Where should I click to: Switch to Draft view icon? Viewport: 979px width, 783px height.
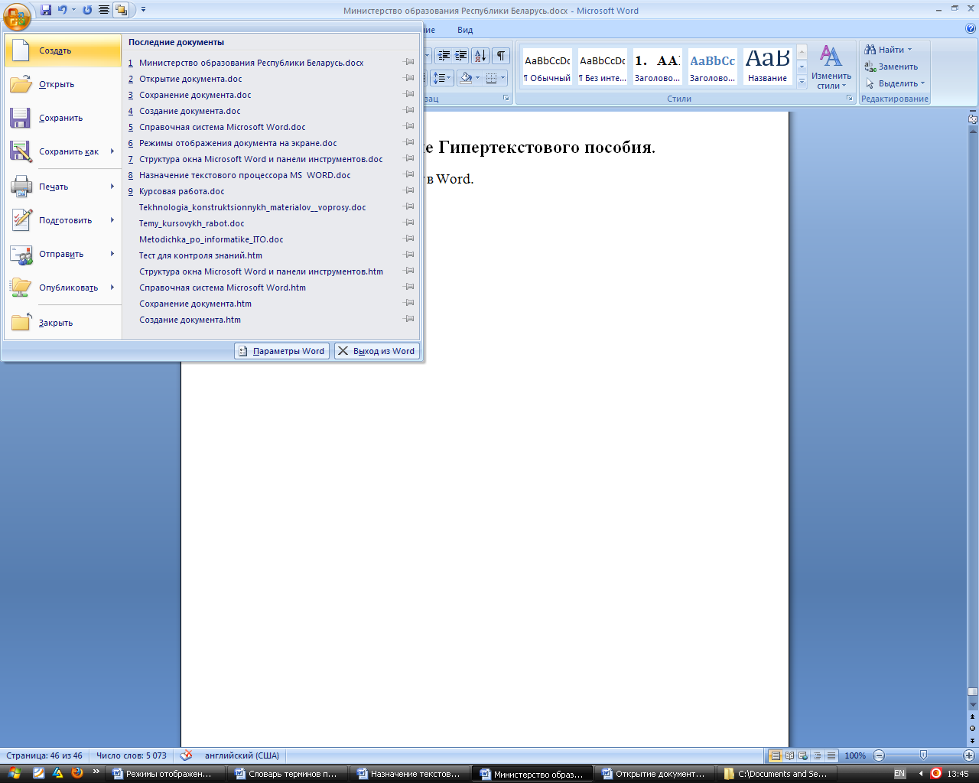831,755
